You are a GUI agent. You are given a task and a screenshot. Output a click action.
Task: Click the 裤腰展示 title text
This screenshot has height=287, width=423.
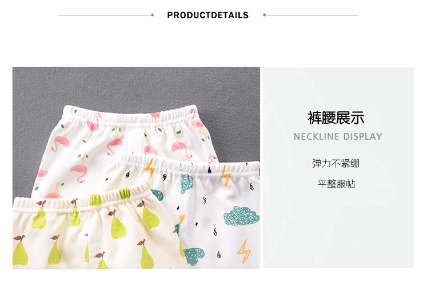point(336,118)
